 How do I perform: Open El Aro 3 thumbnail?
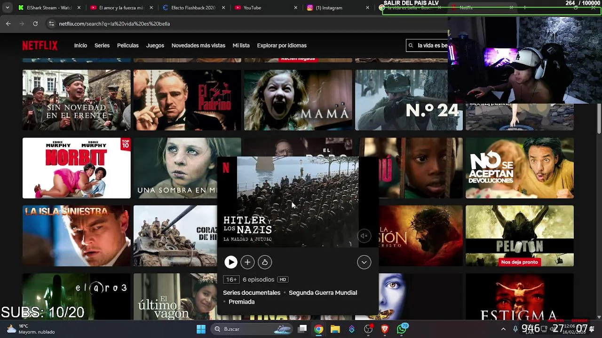tap(77, 297)
